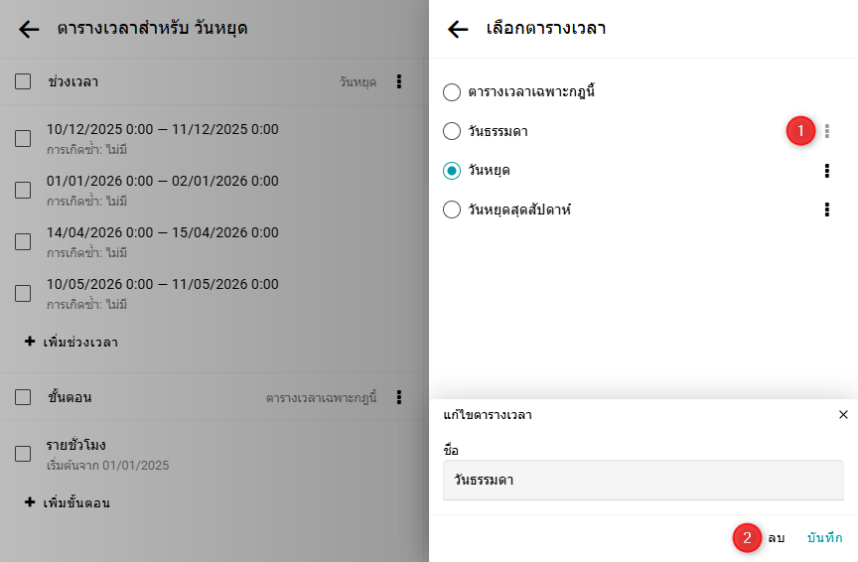Toggle the ช่วงเวลา select-all checkbox
Viewport: 858px width, 562px height.
coord(23,81)
